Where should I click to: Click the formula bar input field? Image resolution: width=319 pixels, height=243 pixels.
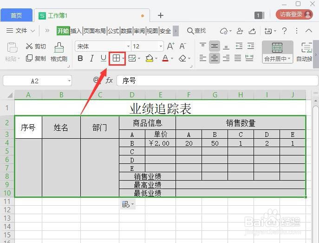click(x=217, y=81)
